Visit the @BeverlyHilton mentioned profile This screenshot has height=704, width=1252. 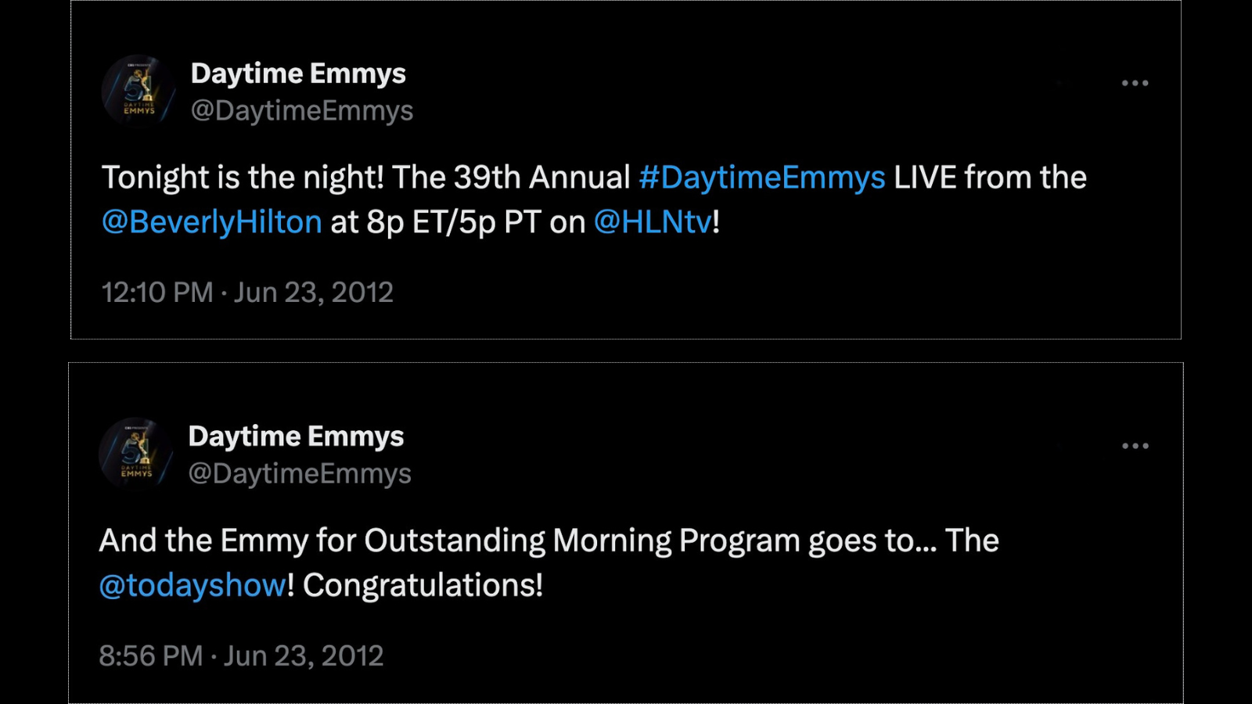pyautogui.click(x=212, y=223)
